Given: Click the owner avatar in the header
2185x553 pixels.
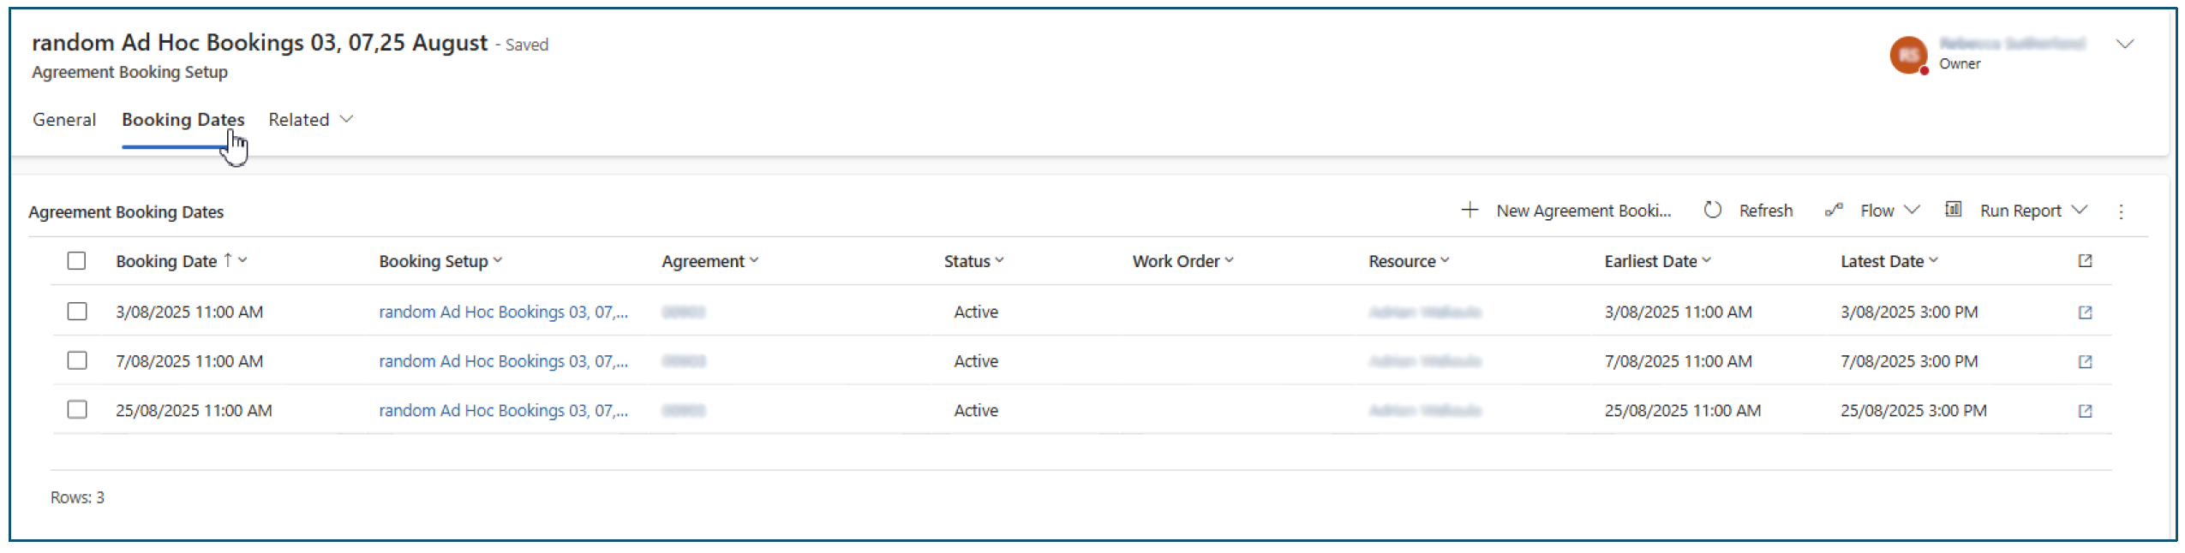Looking at the screenshot, I should 1908,55.
